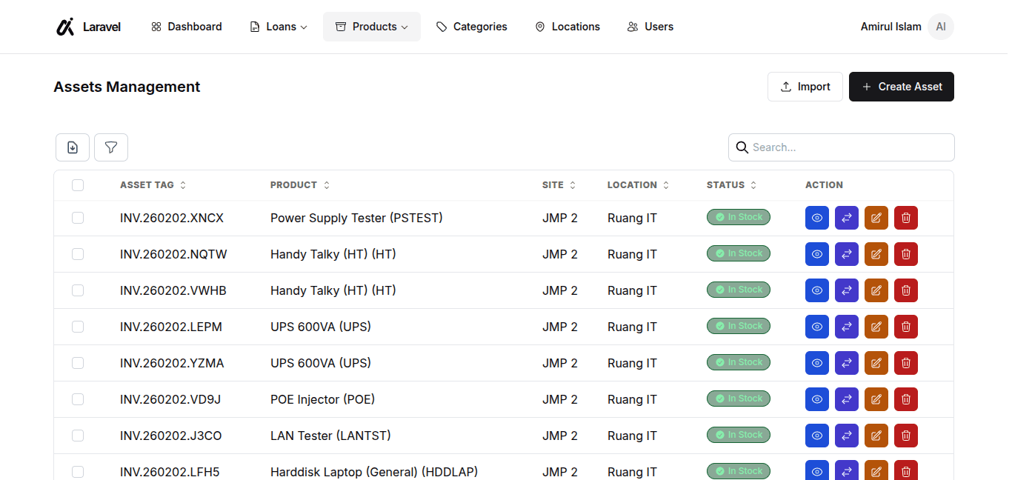Edit the UPS 600VA asset INV.260202.LEPM
This screenshot has width=1012, height=480.
pyautogui.click(x=876, y=326)
